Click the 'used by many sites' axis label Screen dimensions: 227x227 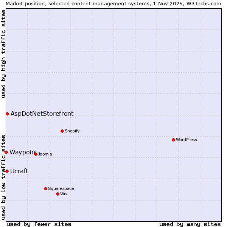point(190,224)
